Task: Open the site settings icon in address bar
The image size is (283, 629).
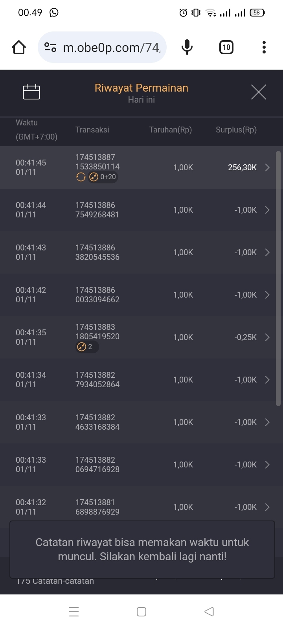Action: click(x=50, y=48)
